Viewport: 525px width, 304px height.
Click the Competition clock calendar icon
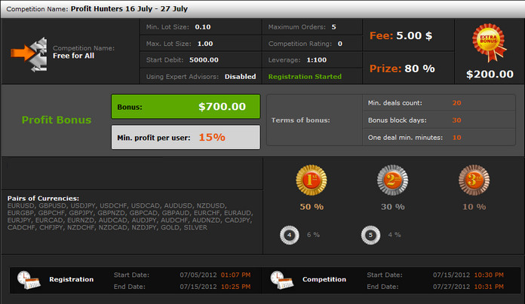[282, 280]
